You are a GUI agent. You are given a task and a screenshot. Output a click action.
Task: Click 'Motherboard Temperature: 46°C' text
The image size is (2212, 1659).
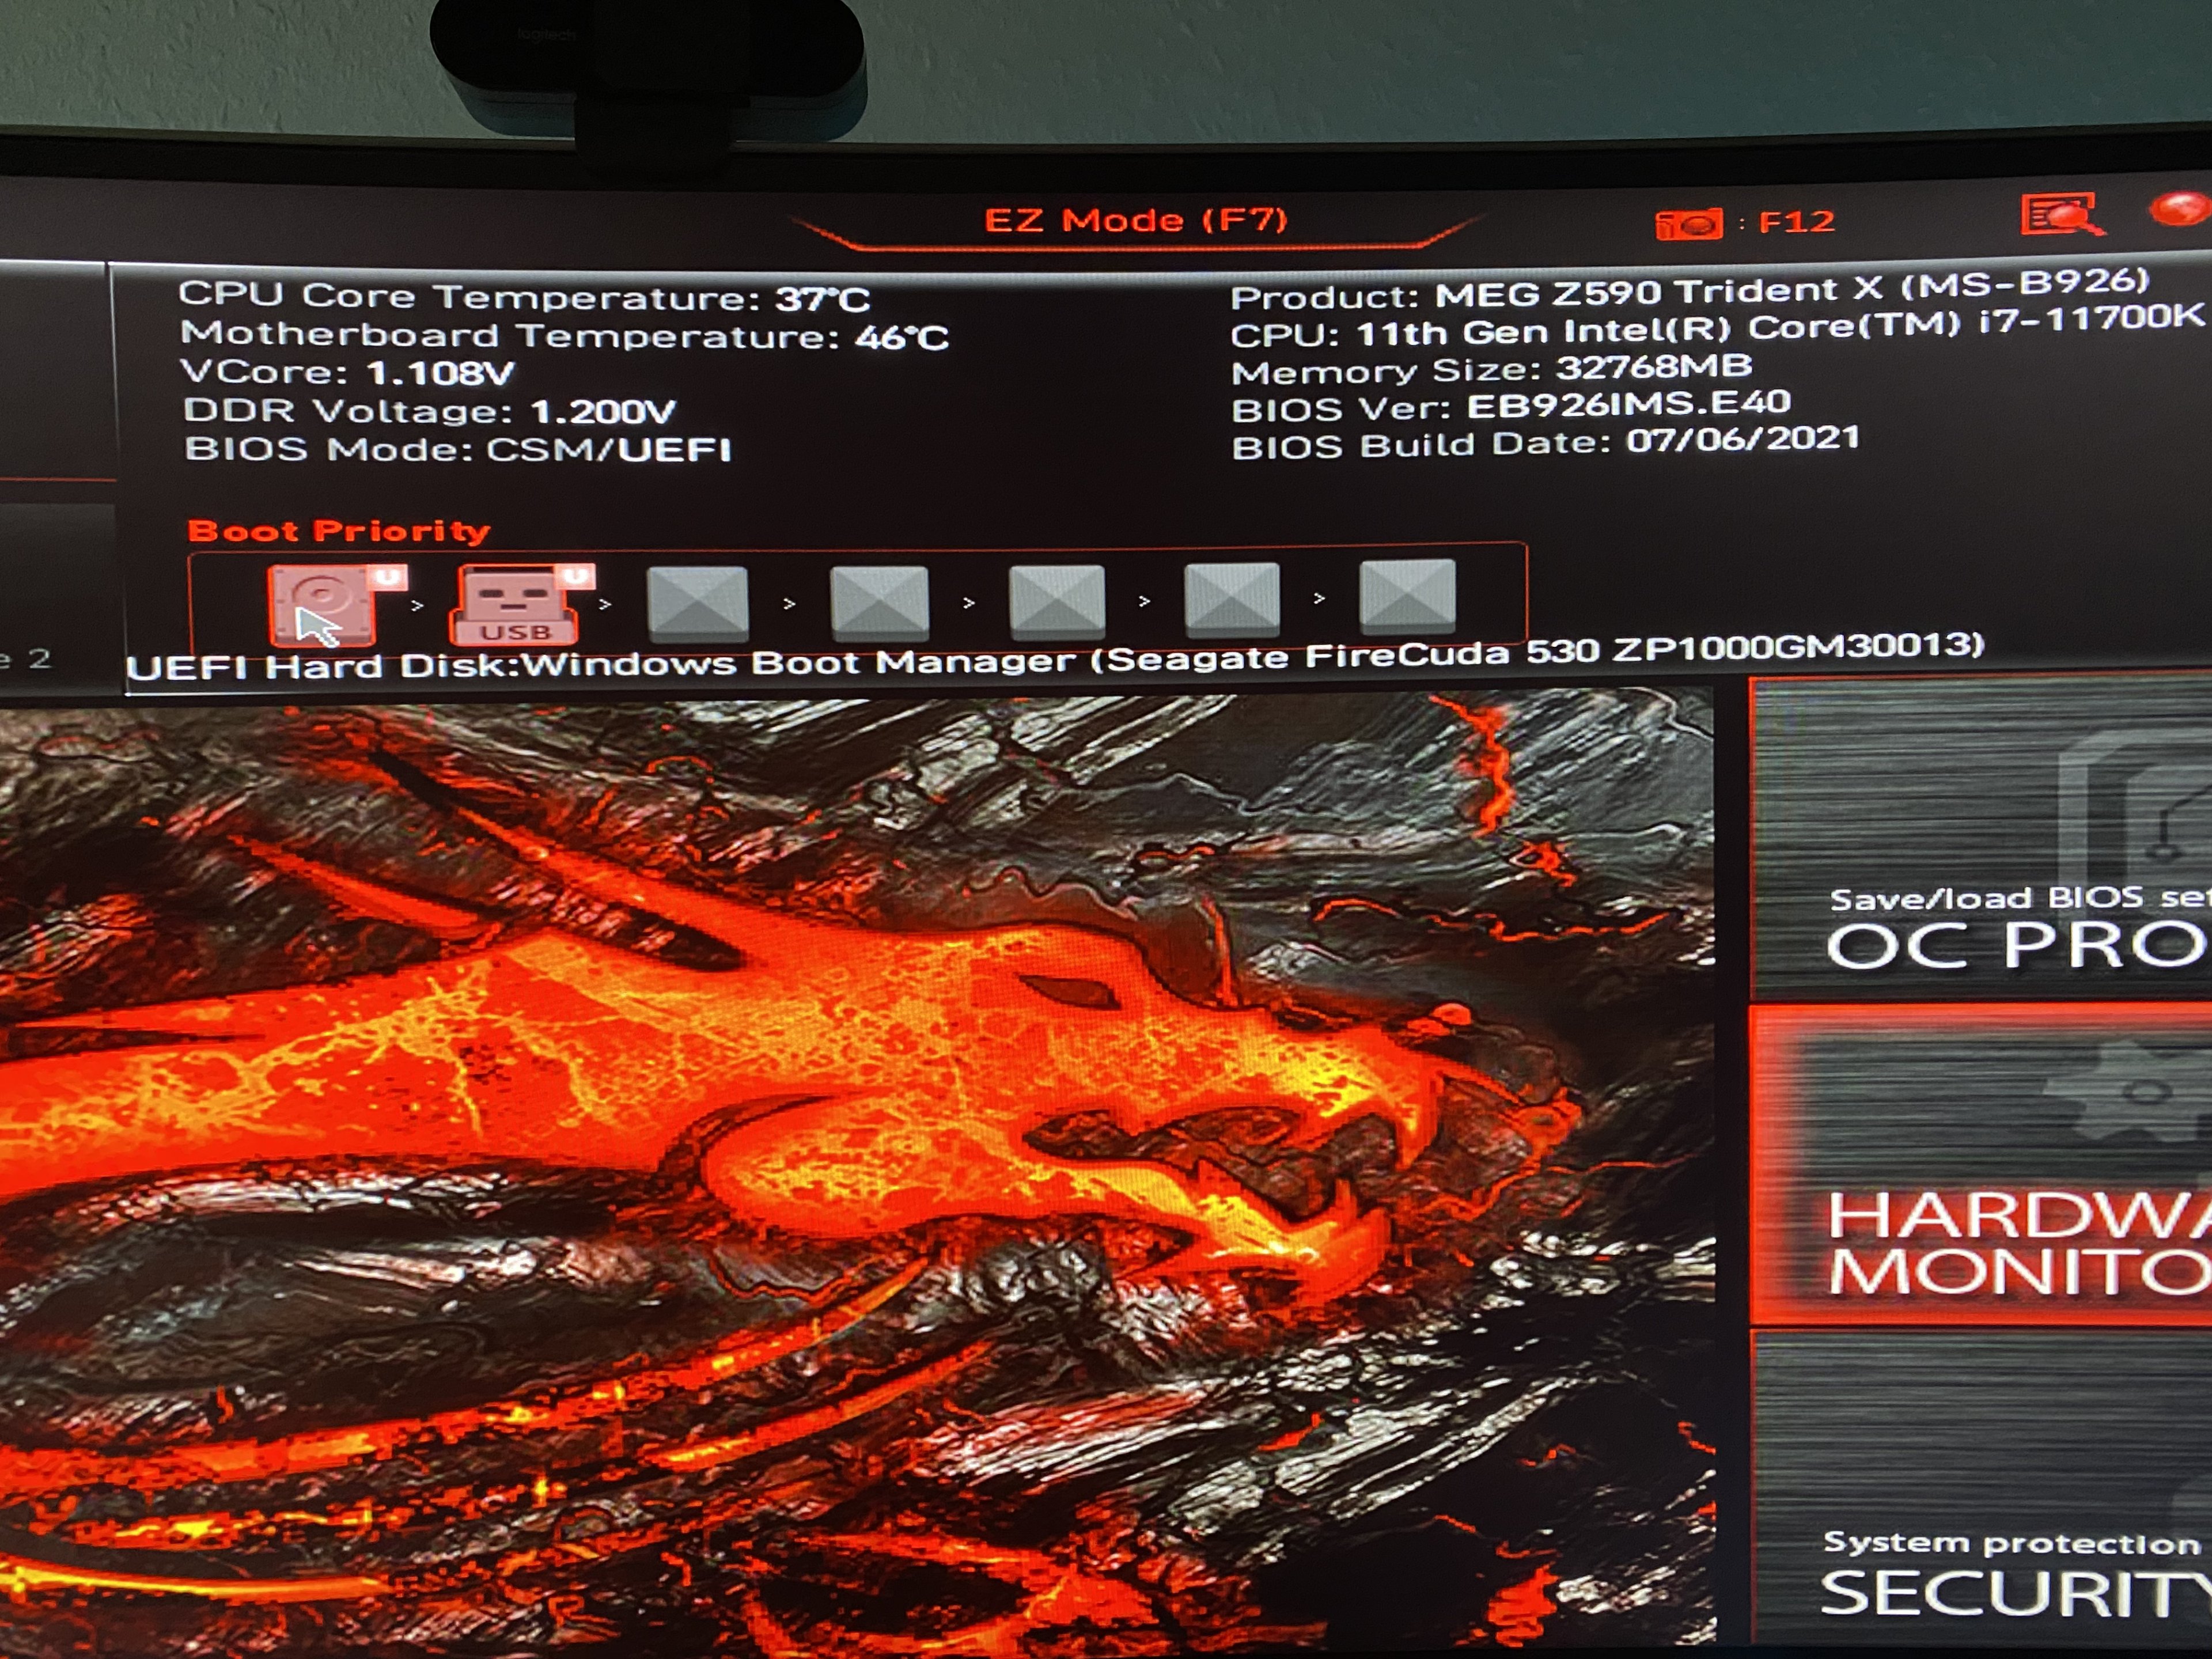coord(564,335)
